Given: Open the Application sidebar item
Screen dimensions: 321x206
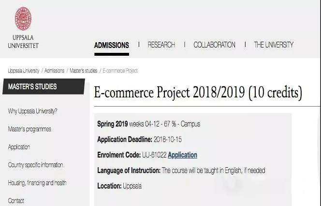Looking at the screenshot, I should (x=19, y=147).
